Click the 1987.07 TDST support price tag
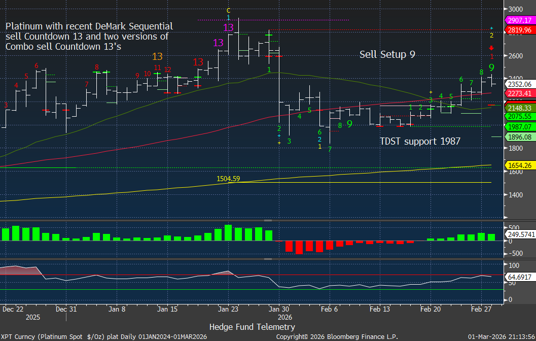This screenshot has width=536, height=341. (520, 127)
